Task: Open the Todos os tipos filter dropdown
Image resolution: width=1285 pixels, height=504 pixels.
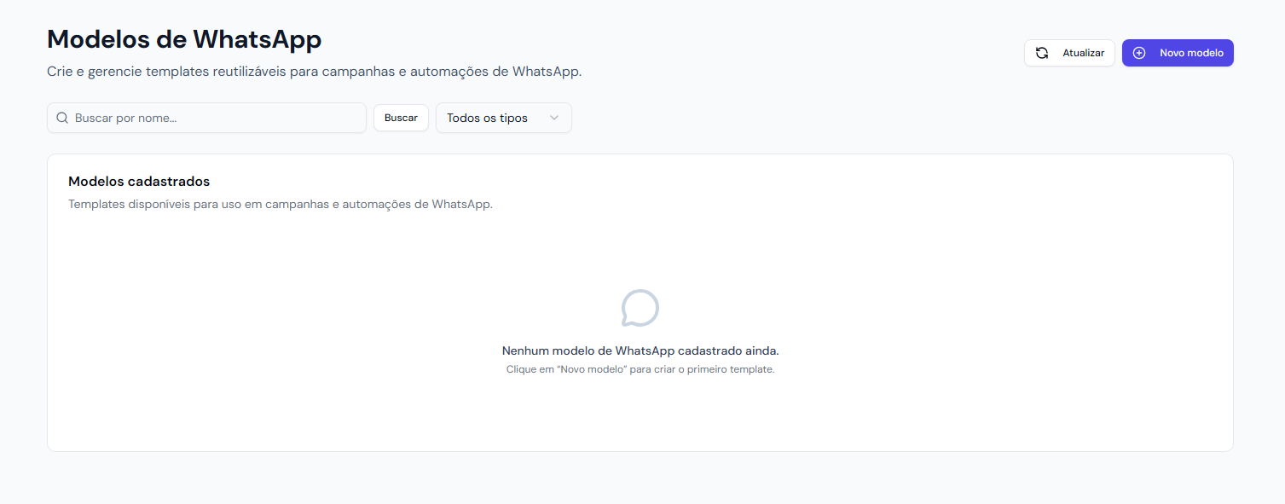Action: pos(503,118)
